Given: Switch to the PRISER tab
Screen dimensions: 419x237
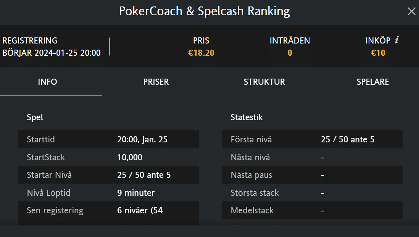Looking at the screenshot, I should point(156,82).
